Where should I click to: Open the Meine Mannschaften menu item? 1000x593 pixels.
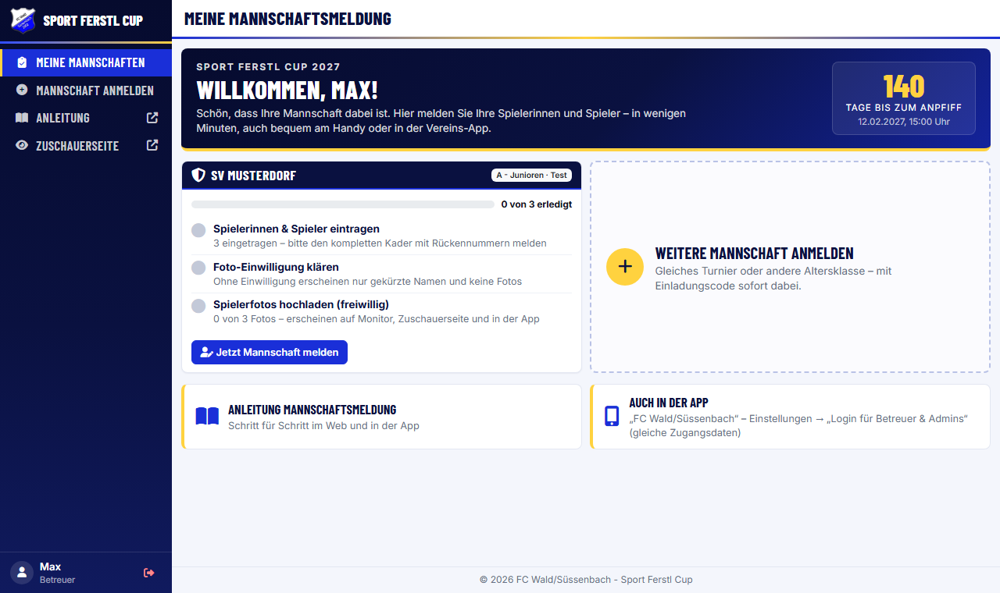86,62
